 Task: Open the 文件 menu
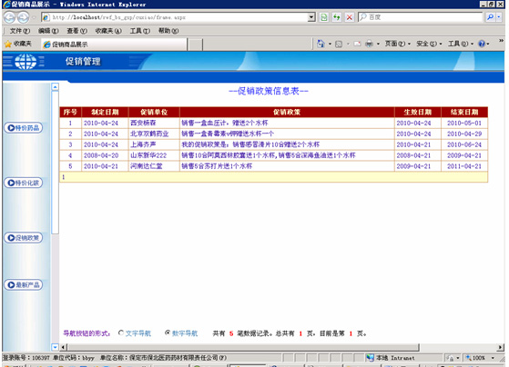[19, 31]
